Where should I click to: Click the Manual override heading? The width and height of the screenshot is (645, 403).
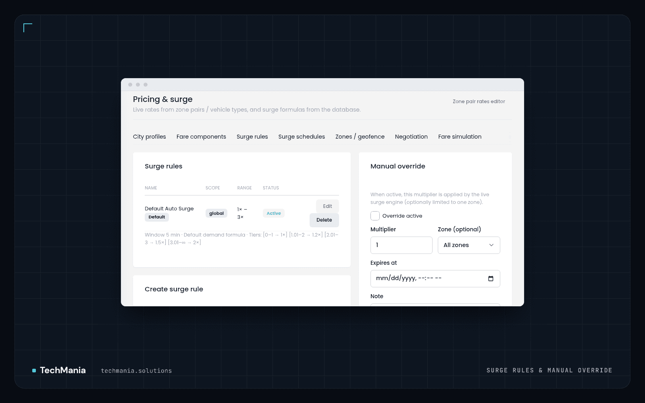(398, 166)
